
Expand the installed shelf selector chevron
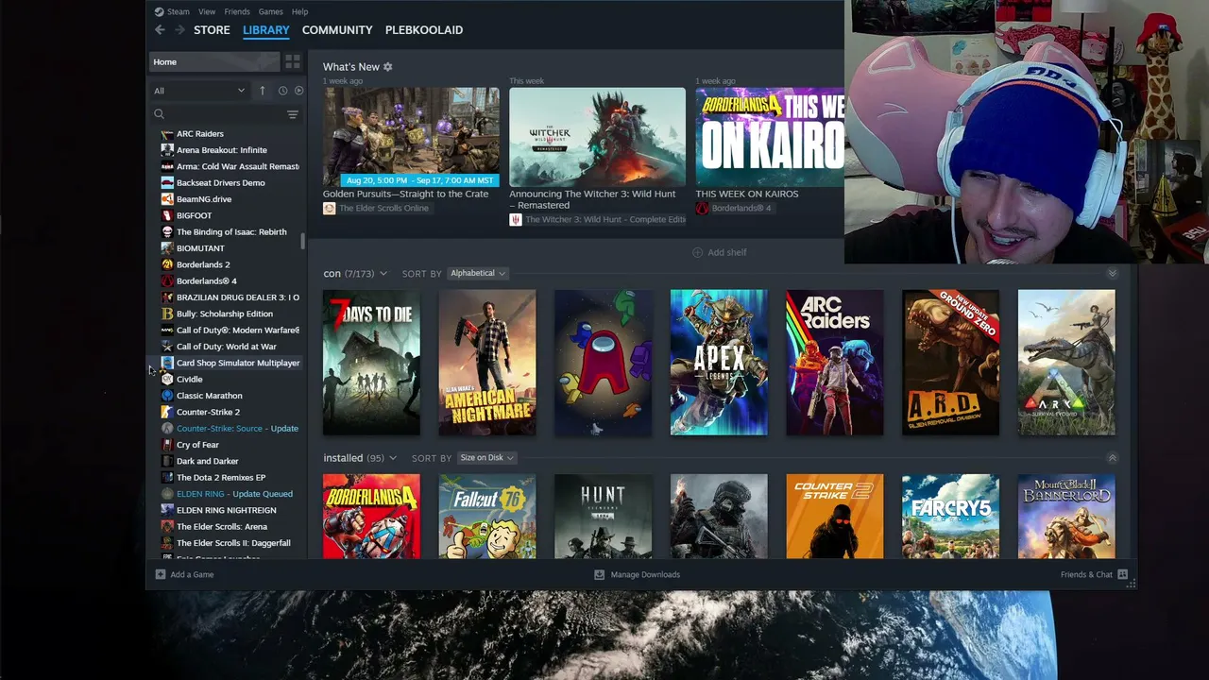point(393,458)
